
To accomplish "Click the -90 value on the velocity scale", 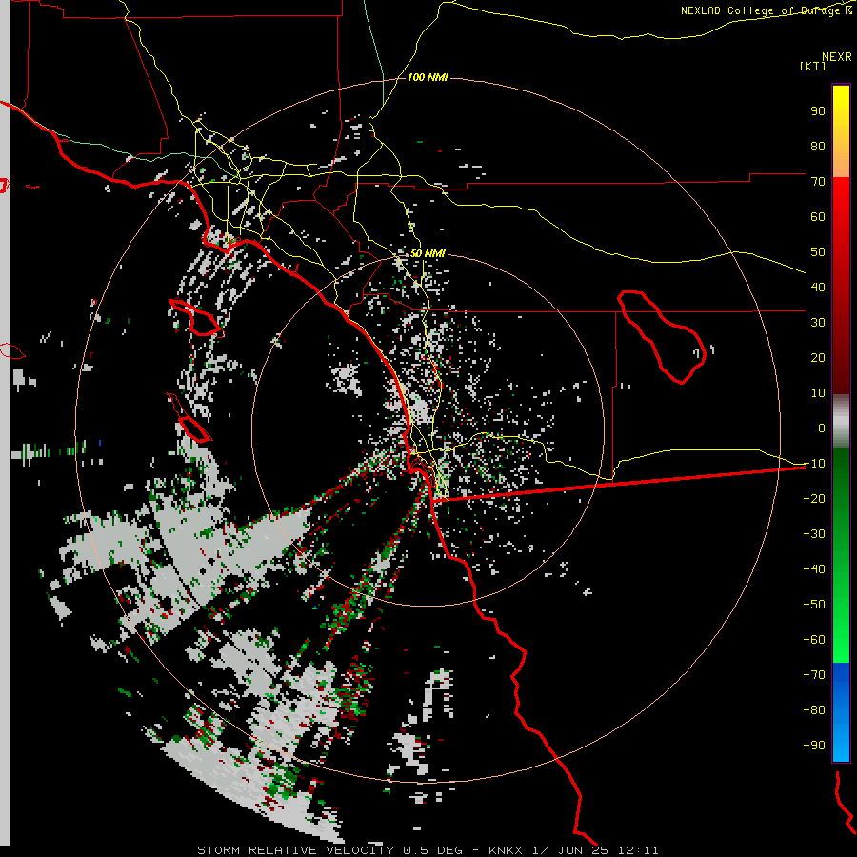I will pos(814,746).
